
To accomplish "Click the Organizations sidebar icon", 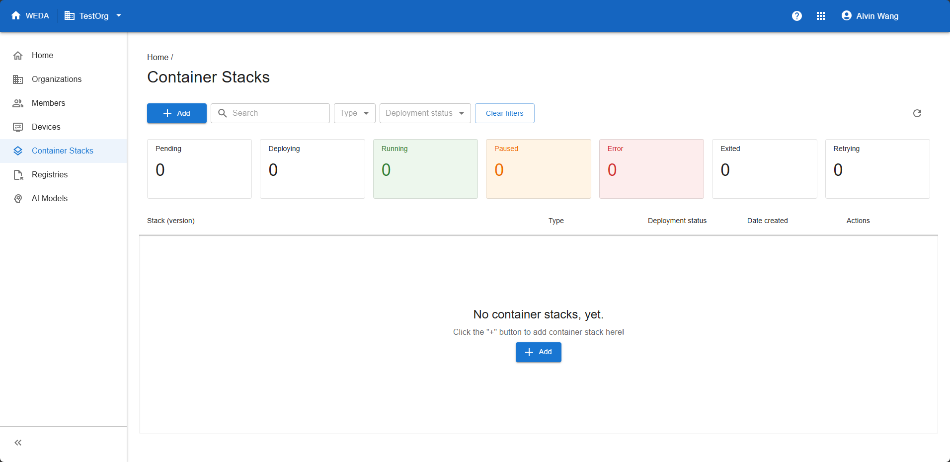I will coord(18,79).
